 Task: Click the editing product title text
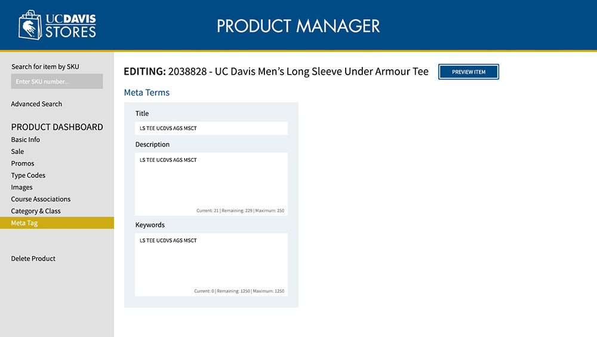point(276,71)
